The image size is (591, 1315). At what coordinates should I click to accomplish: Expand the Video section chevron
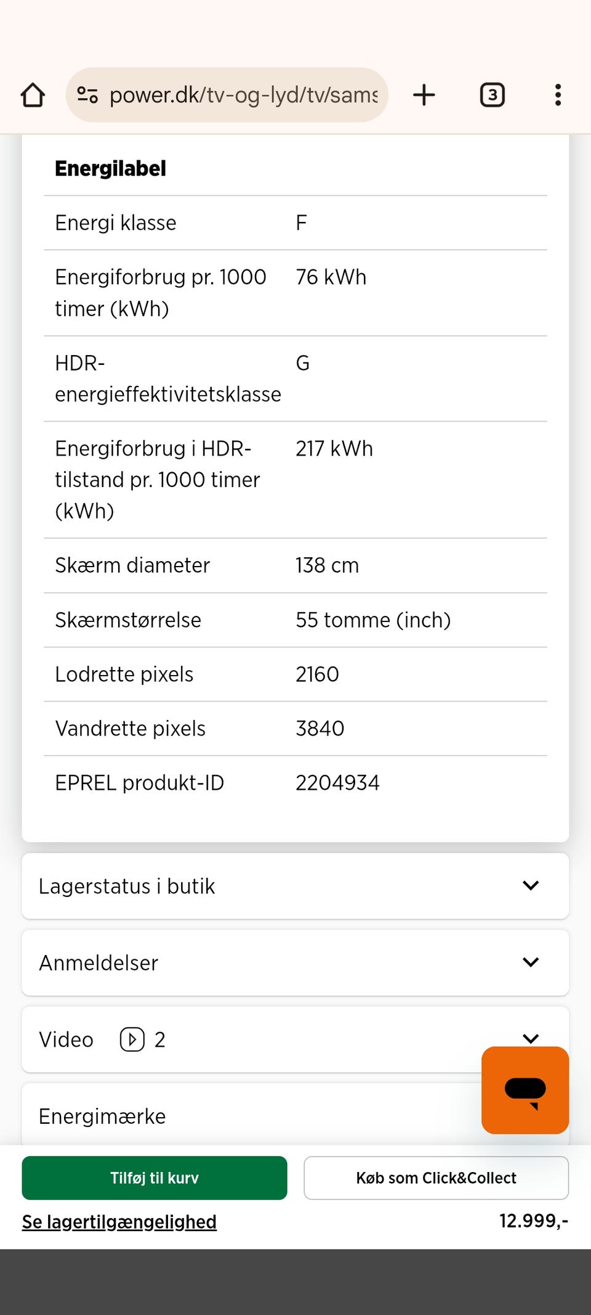(530, 1038)
